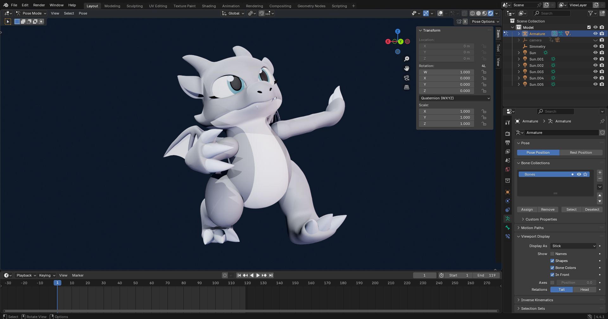The width and height of the screenshot is (608, 319).
Task: Open the Global transform orientation dropdown
Action: pos(233,13)
